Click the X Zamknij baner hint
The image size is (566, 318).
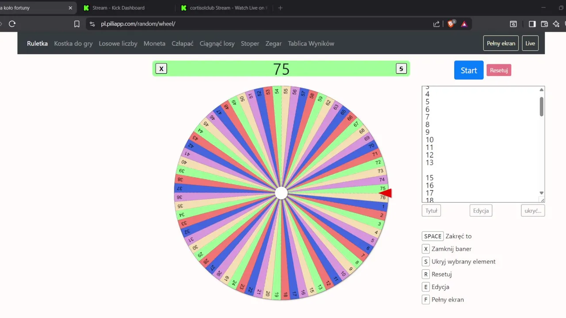coord(447,249)
